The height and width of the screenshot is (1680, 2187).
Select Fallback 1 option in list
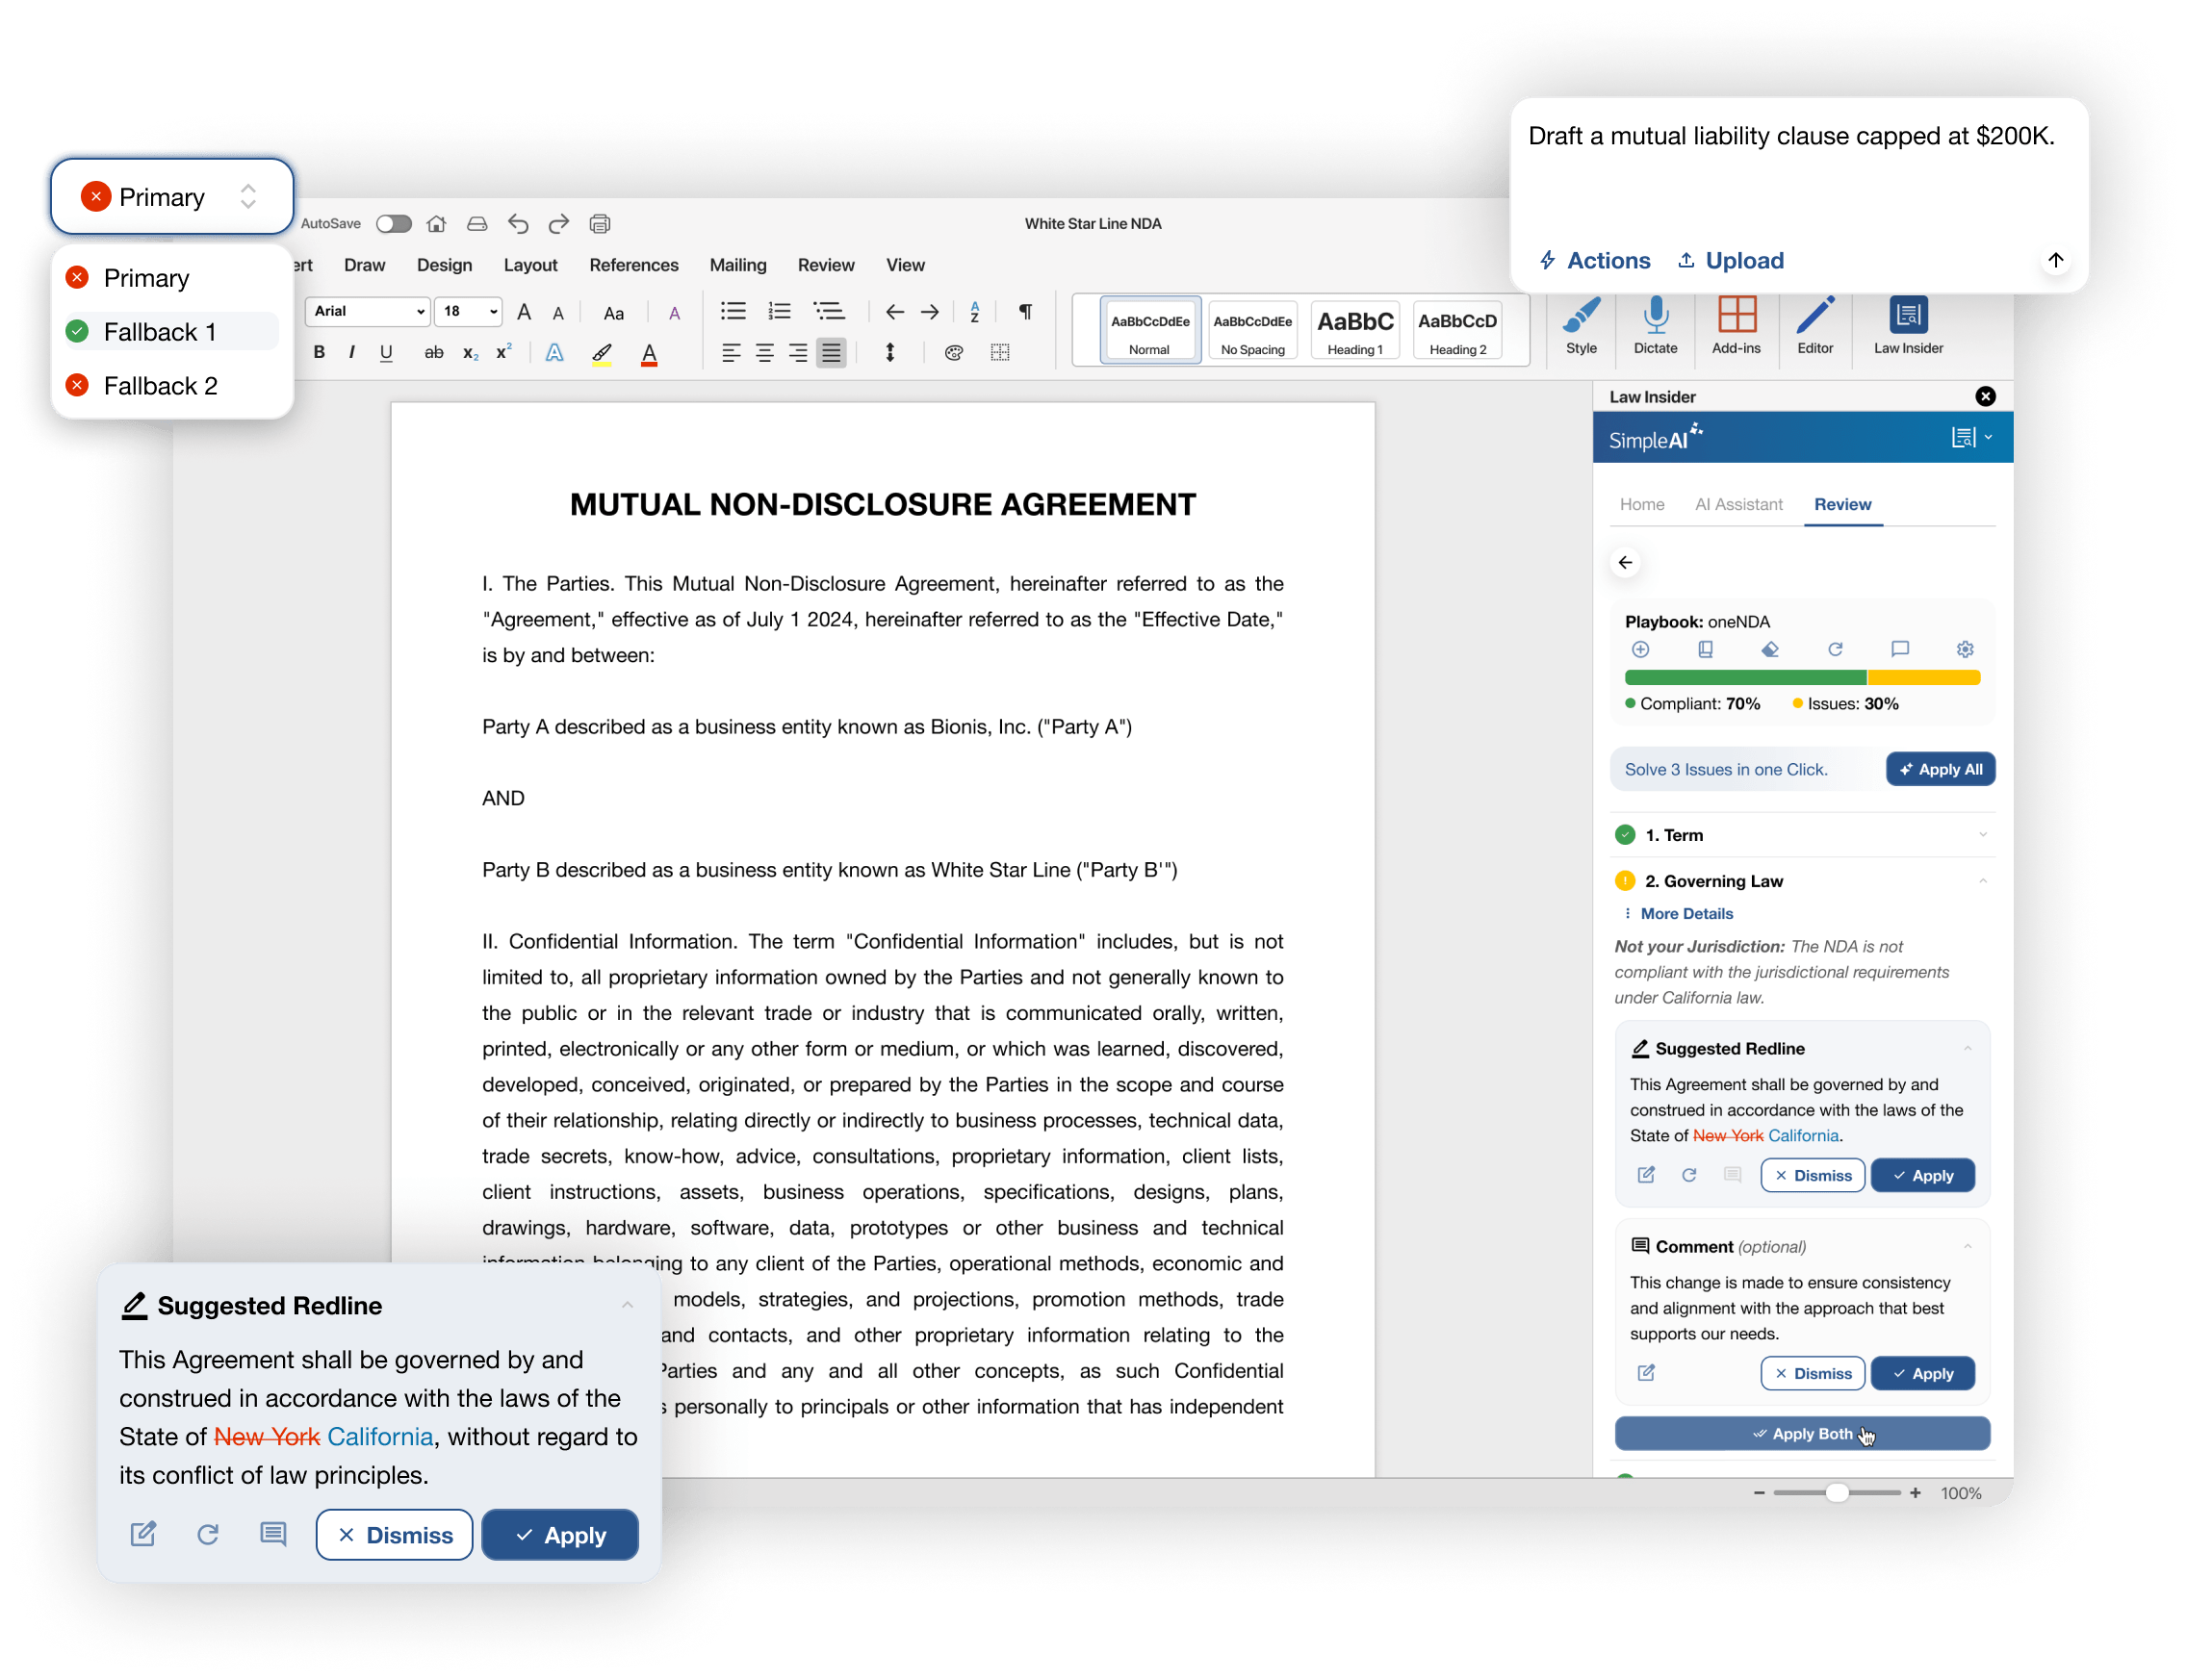click(160, 332)
